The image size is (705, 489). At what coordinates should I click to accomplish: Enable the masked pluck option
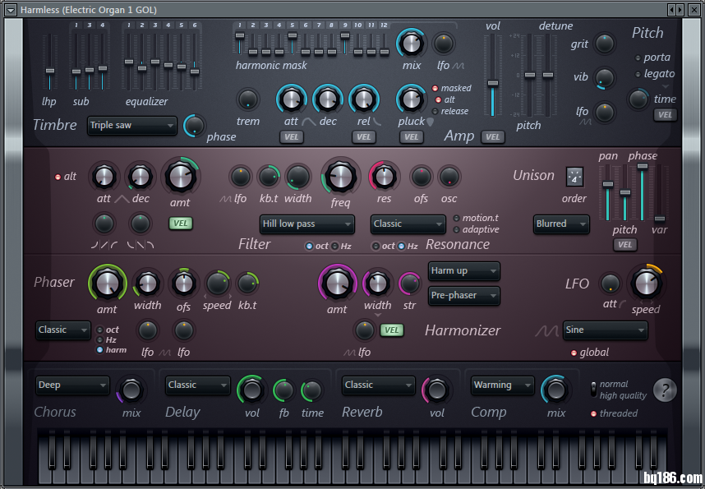(x=435, y=88)
